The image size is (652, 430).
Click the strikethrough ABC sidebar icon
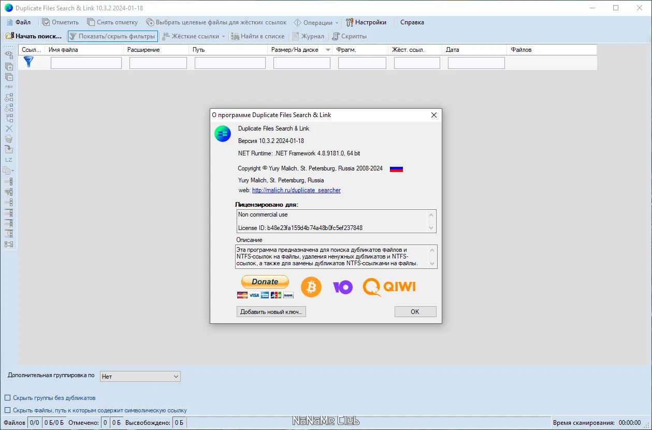pos(9,87)
